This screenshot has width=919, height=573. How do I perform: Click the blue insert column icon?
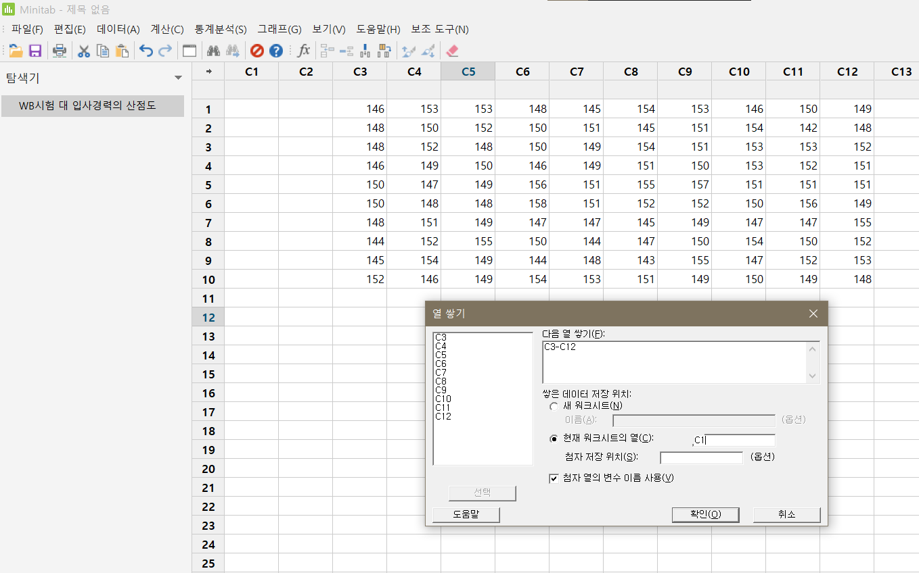click(365, 51)
